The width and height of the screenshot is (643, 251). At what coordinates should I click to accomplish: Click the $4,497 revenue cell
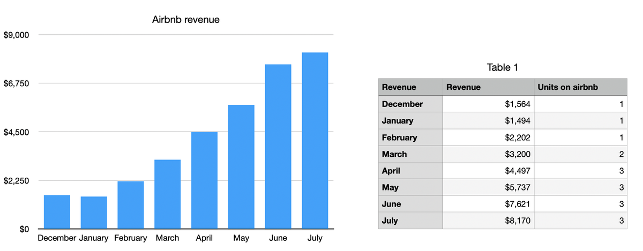pyautogui.click(x=489, y=171)
